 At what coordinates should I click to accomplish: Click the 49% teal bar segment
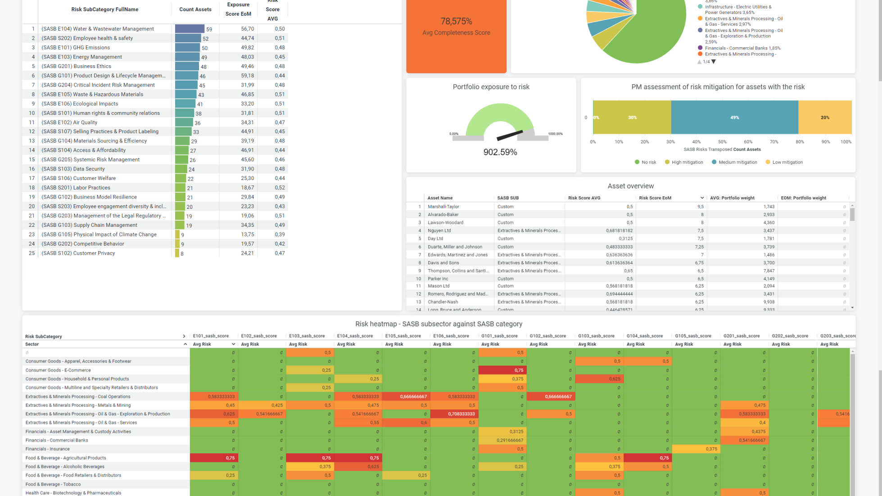pos(734,117)
